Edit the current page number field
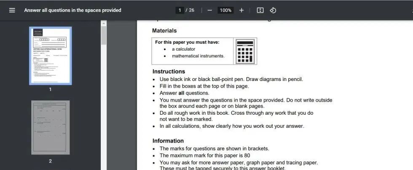The height and width of the screenshot is (170, 413). click(180, 10)
